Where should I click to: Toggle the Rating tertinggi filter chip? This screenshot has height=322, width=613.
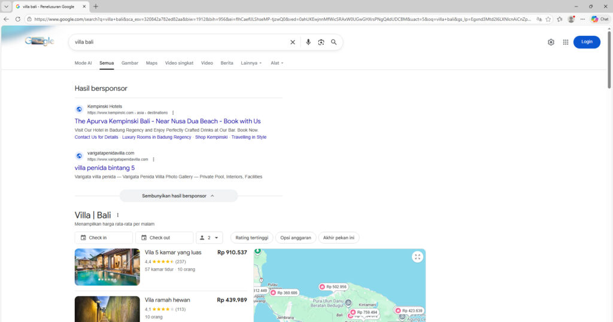click(251, 238)
